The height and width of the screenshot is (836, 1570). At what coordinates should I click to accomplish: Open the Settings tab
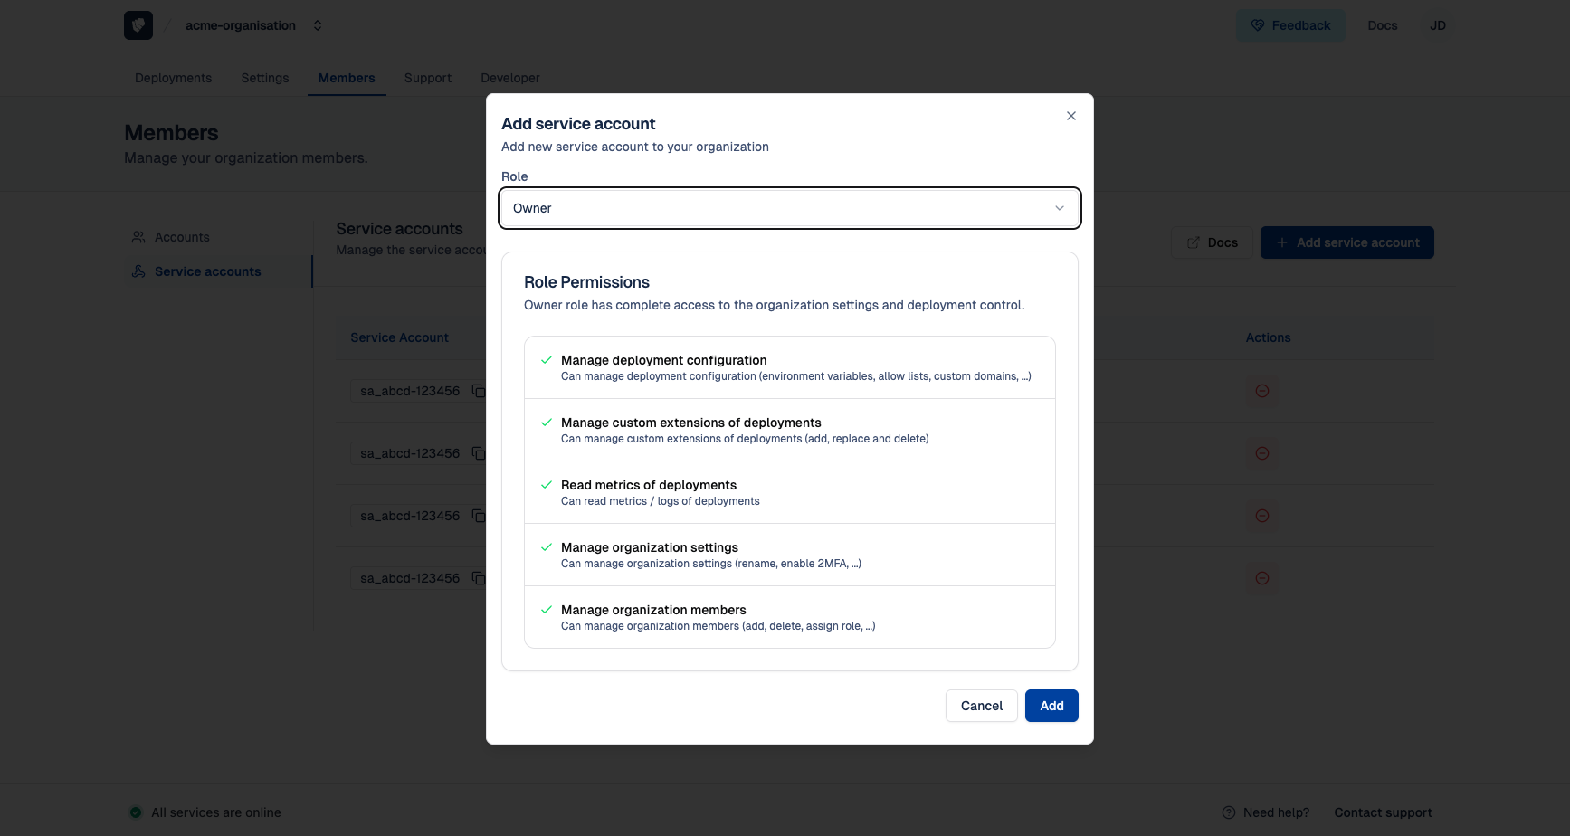(x=265, y=78)
